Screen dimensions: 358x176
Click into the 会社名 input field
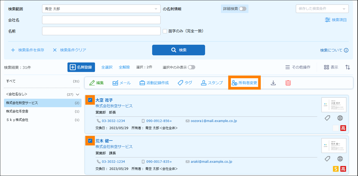point(101,20)
